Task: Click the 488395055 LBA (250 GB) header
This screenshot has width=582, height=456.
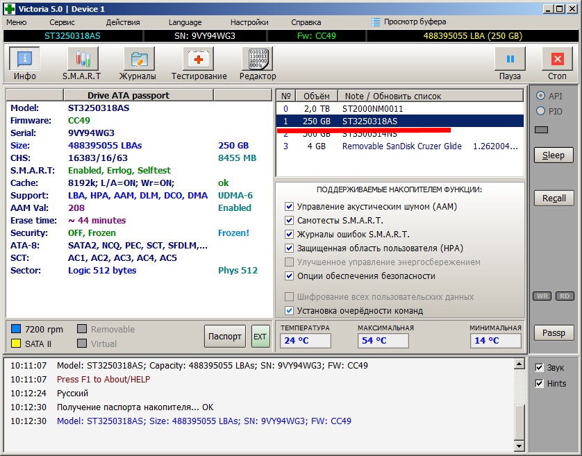Action: (473, 36)
